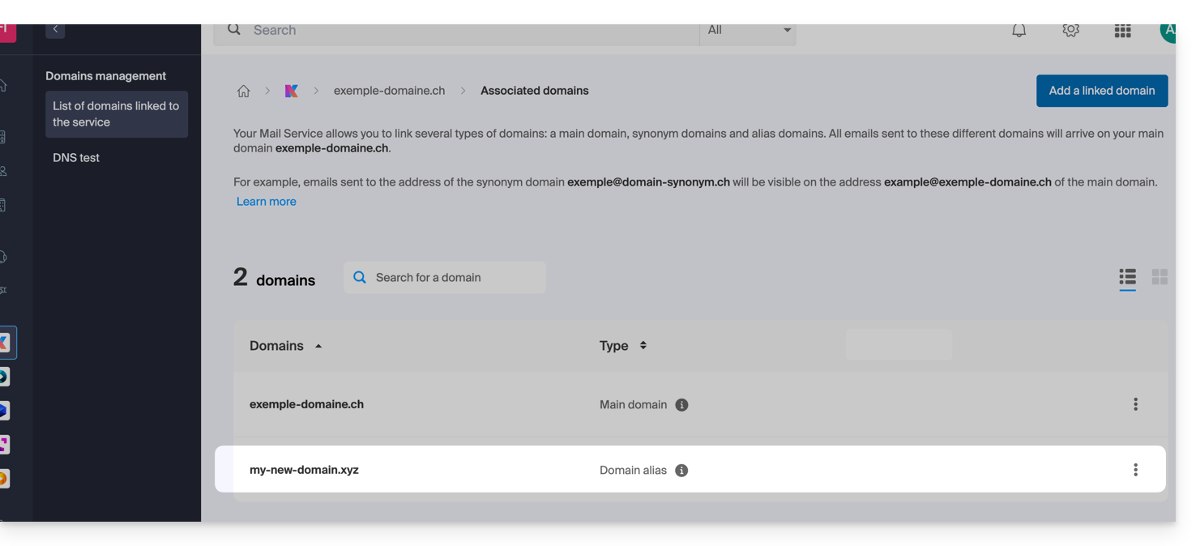This screenshot has height=546, width=1200.
Task: Open the DNS test menu item
Action: click(x=76, y=158)
